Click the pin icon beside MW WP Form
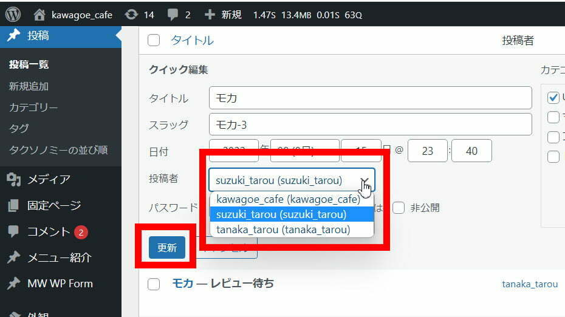The image size is (565, 317). [x=14, y=284]
